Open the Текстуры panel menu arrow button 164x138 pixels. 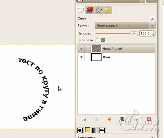[152, 137]
